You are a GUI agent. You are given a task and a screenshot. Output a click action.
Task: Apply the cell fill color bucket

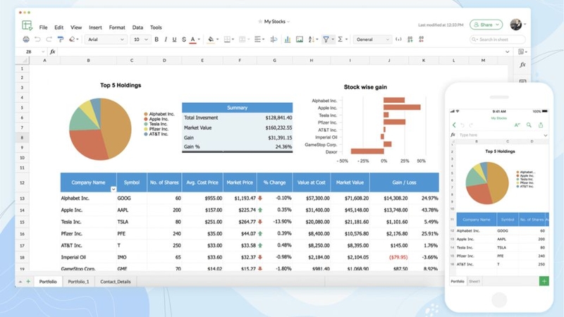[x=211, y=39]
